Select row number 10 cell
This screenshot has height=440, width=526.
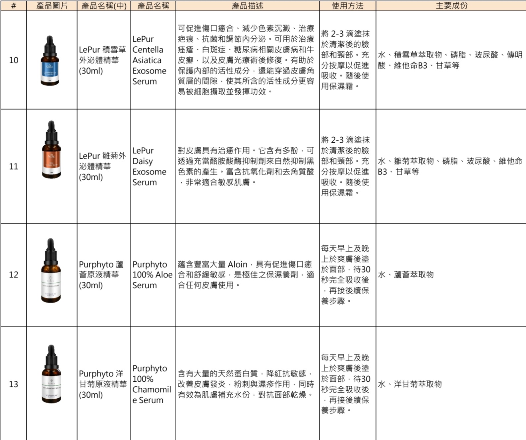[x=14, y=60]
